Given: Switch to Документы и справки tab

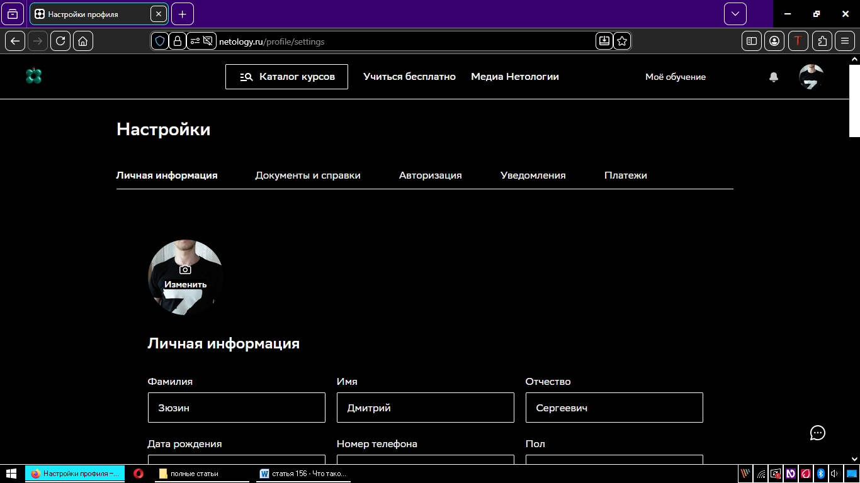Looking at the screenshot, I should click(x=308, y=175).
